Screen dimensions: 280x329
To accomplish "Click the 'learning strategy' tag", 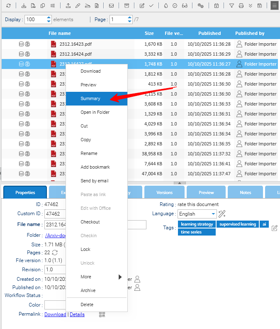I will (197, 224).
